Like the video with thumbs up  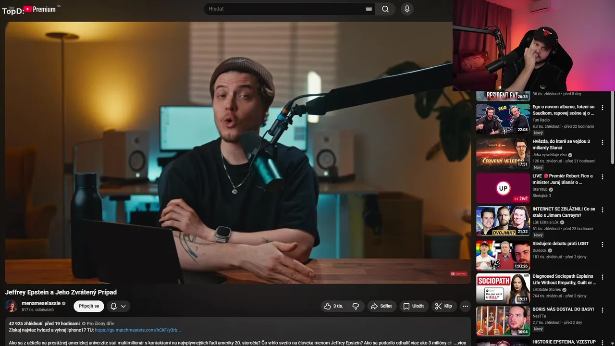point(333,306)
